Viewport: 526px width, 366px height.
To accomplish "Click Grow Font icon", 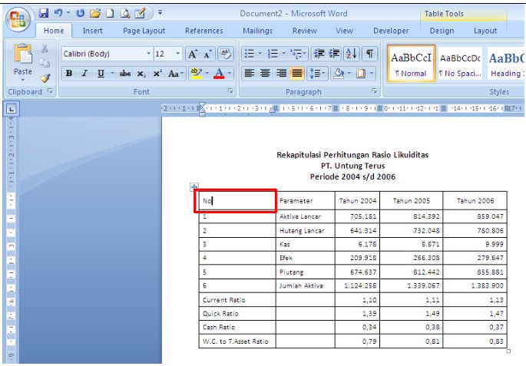I will (x=193, y=54).
